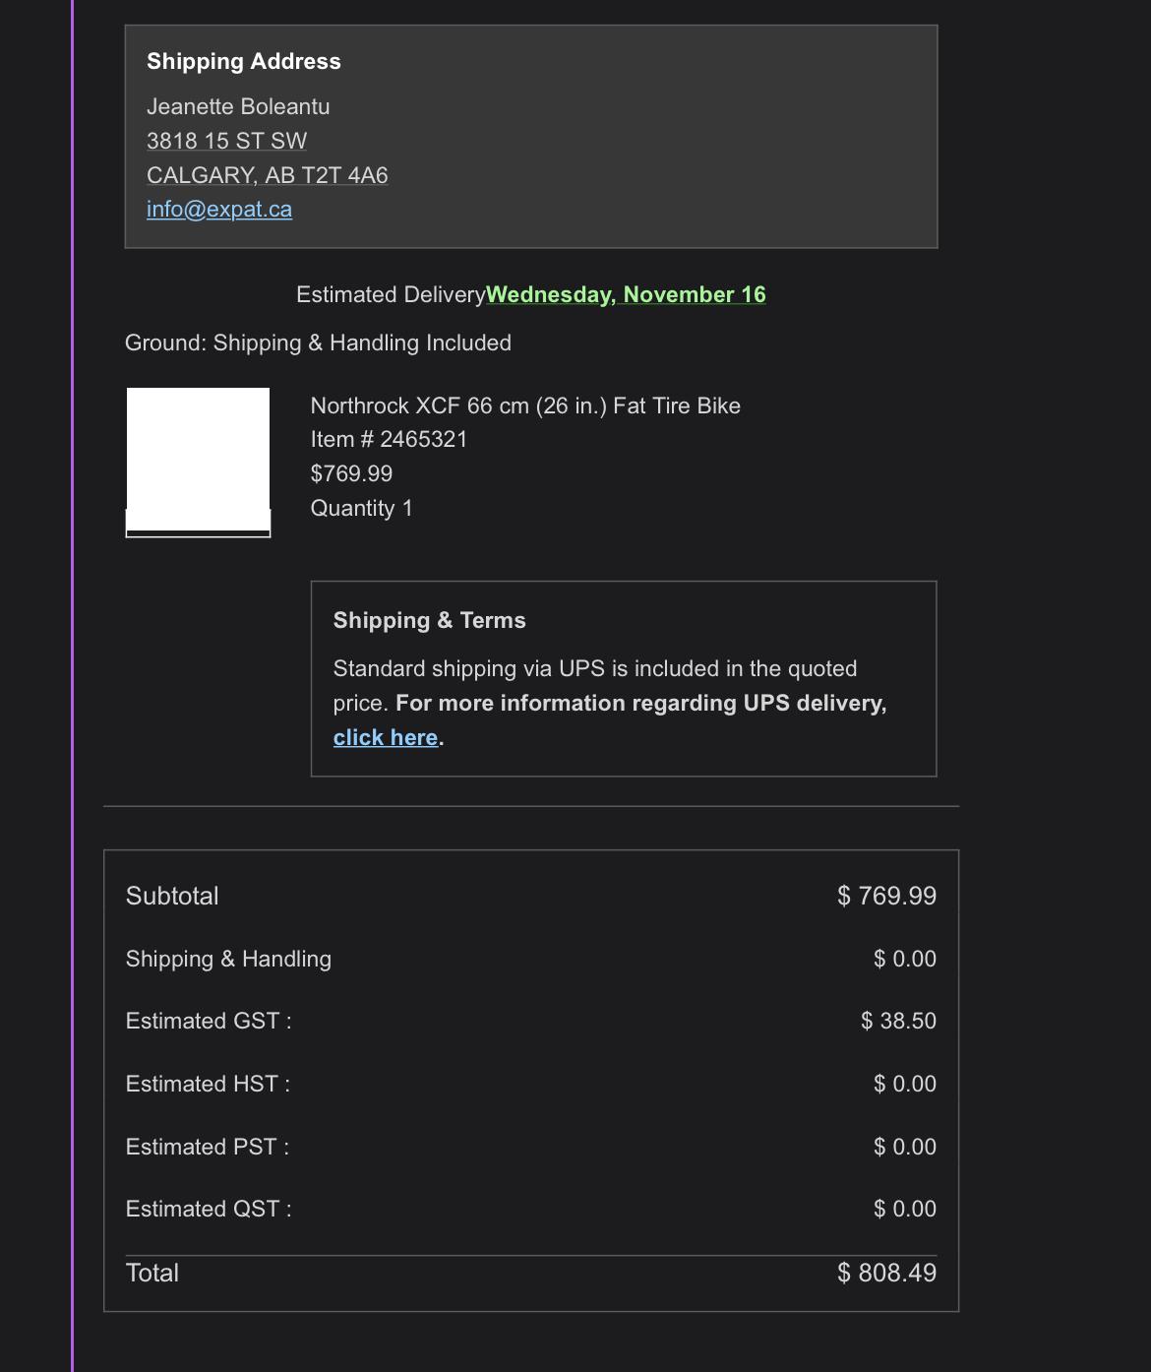The width and height of the screenshot is (1151, 1372).
Task: Click the Northrock XCF Fat Tire Bike title
Action: 525,406
